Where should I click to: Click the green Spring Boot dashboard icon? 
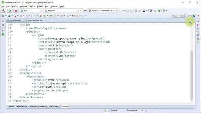(x=159, y=11)
